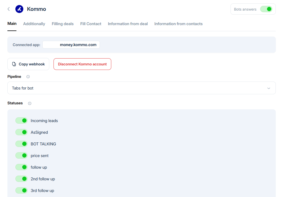Open the Pipeline dropdown
The height and width of the screenshot is (197, 284).
[141, 88]
